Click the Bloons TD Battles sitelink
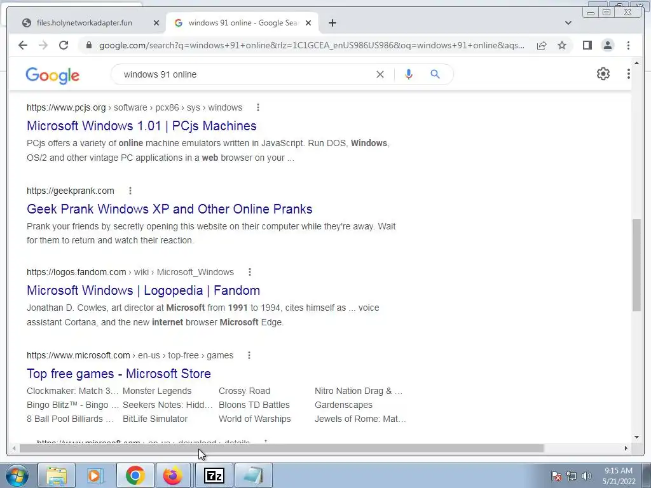651x488 pixels. [254, 405]
